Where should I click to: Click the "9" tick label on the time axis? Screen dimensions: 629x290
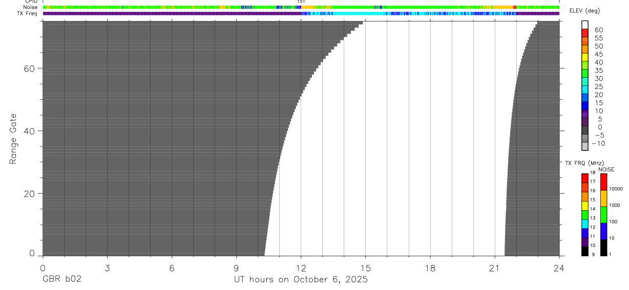click(236, 267)
